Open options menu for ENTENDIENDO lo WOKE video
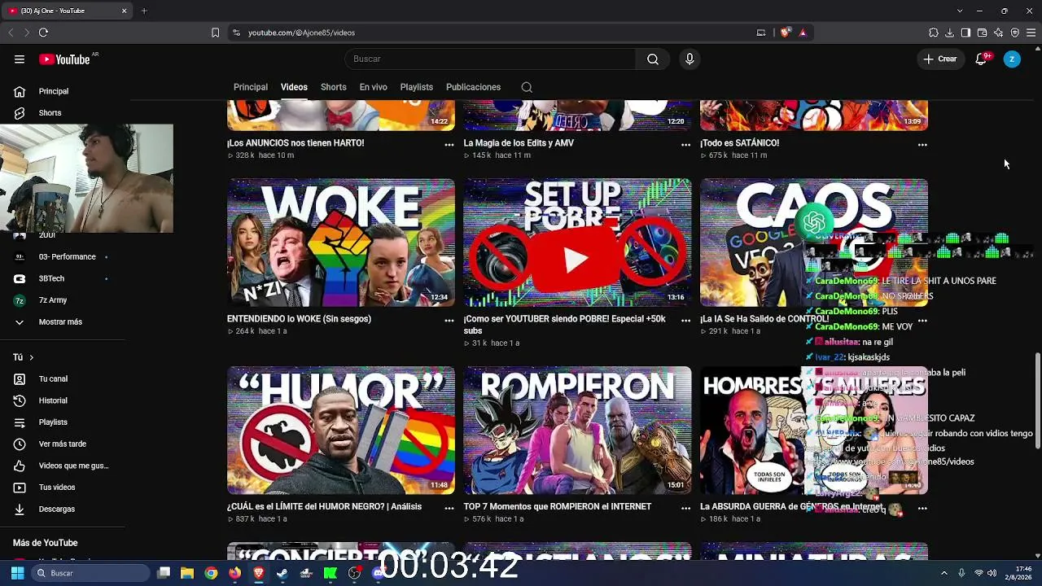The image size is (1042, 586). coord(449,321)
